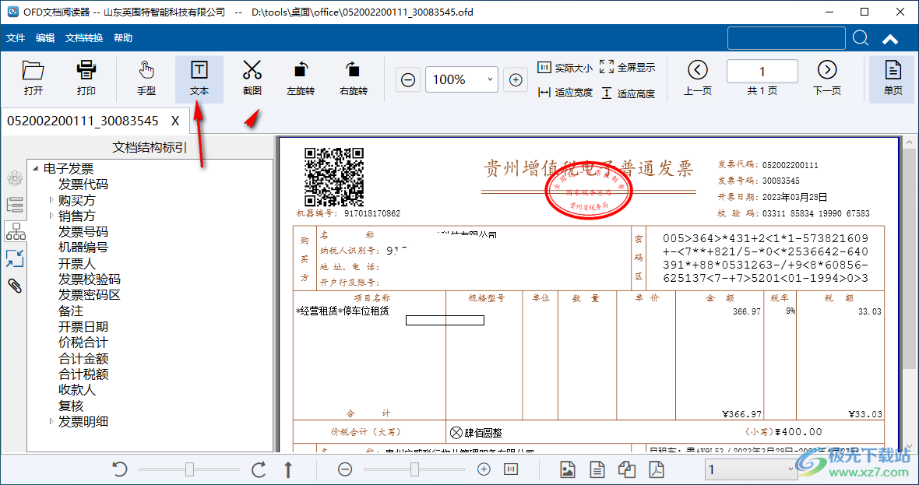Screen dimensions: 919x485
Task: Open a file with 打开 folder icon
Action: click(33, 79)
